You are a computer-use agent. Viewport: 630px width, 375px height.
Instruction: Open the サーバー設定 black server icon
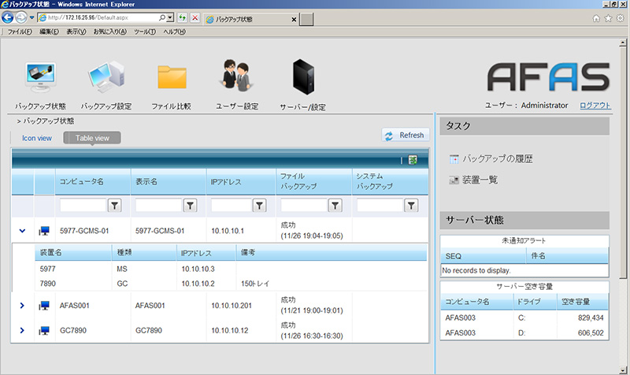(x=303, y=76)
